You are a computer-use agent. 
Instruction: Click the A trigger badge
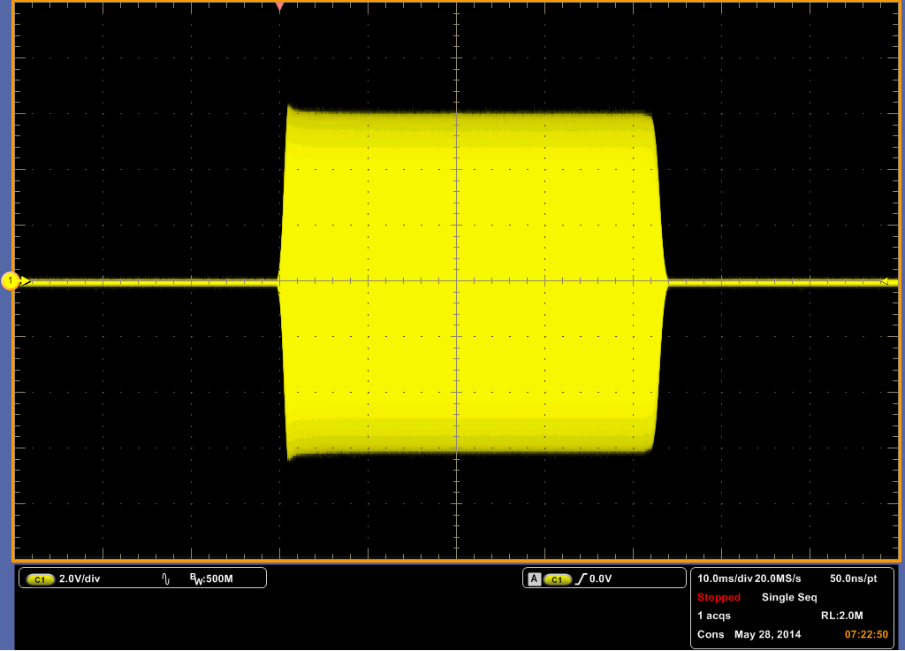click(535, 578)
